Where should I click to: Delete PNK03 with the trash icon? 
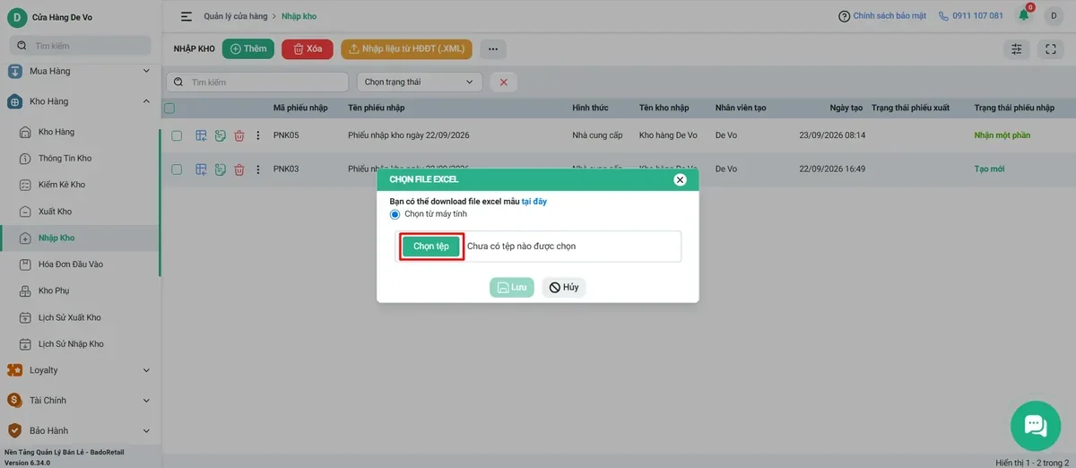[x=239, y=169]
